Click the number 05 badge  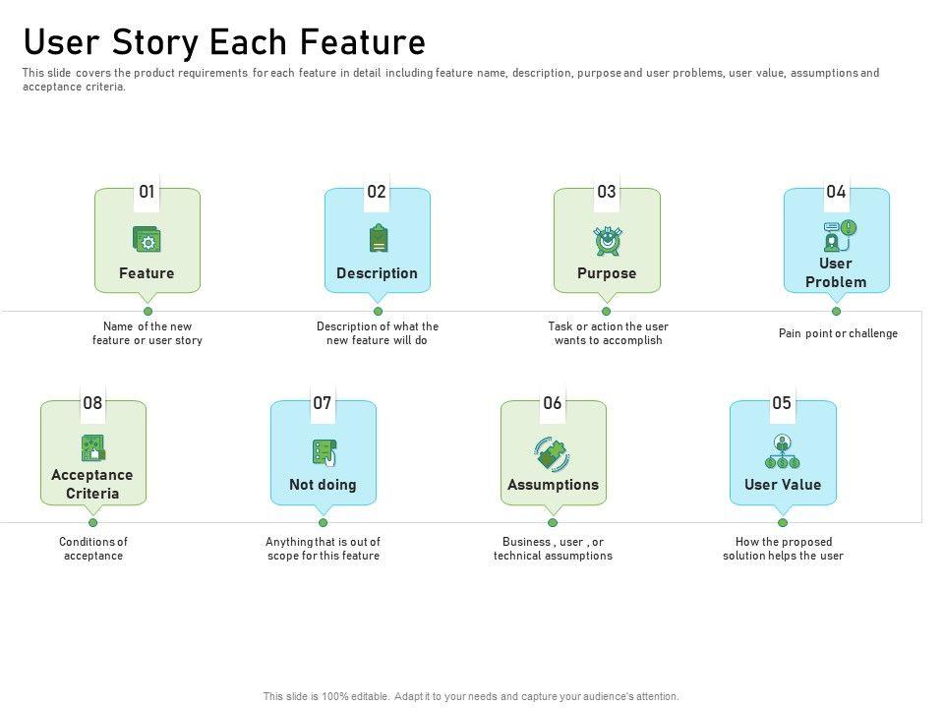point(782,403)
